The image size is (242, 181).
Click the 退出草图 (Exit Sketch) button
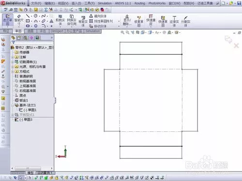tap(8, 21)
